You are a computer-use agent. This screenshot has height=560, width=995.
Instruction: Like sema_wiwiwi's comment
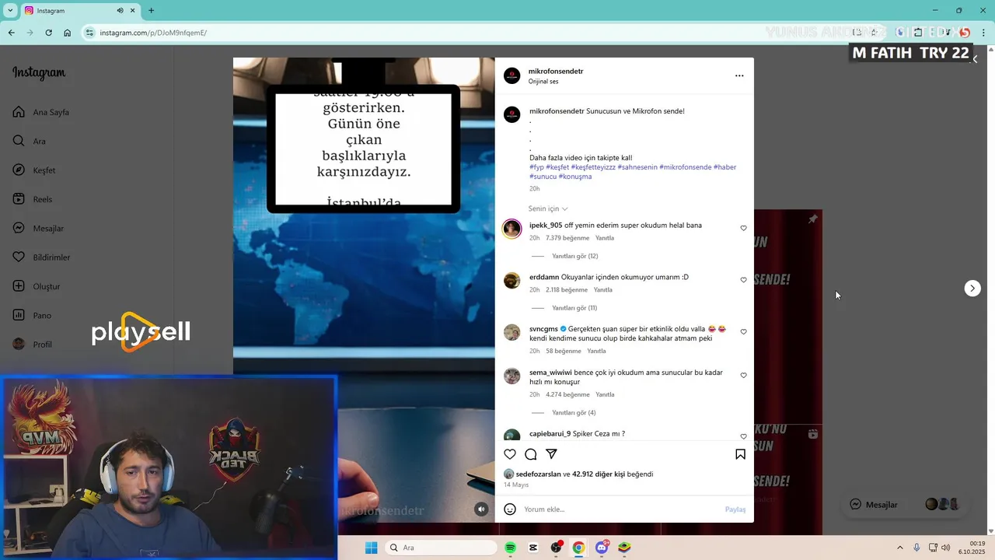tap(743, 376)
